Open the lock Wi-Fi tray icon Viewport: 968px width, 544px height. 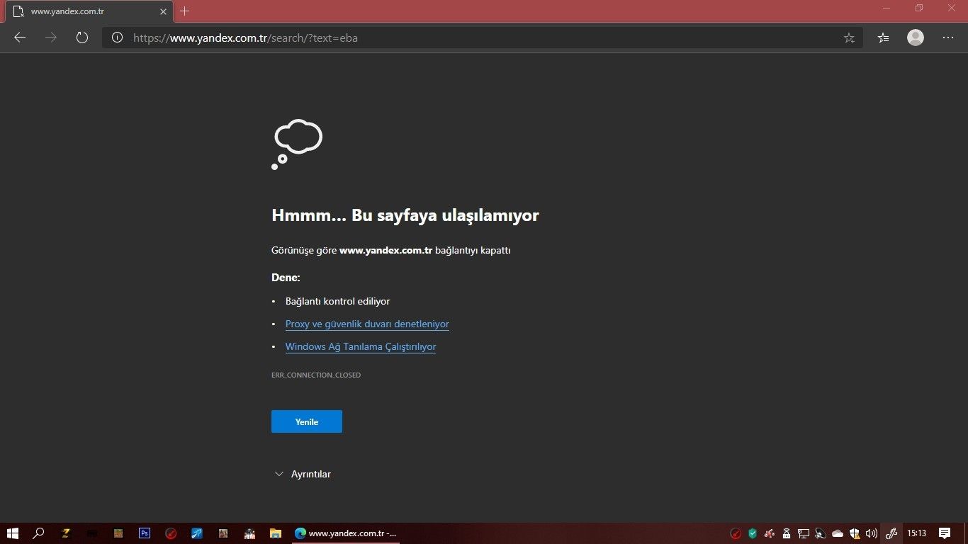click(787, 533)
